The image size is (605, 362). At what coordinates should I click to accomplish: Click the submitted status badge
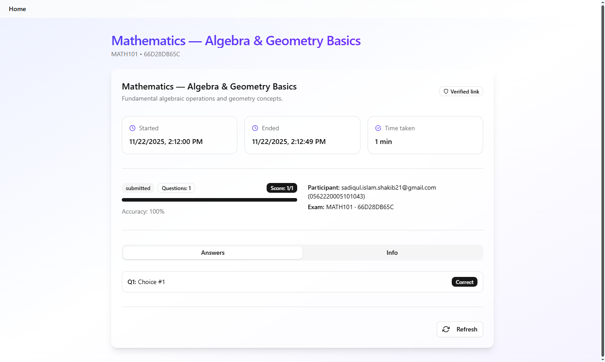138,188
